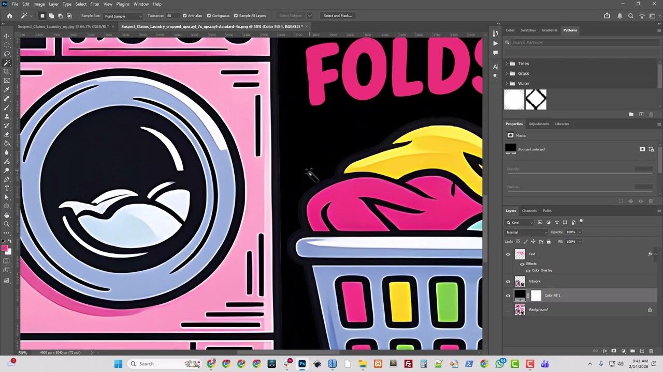Click the Home icon in options bar

9,16
